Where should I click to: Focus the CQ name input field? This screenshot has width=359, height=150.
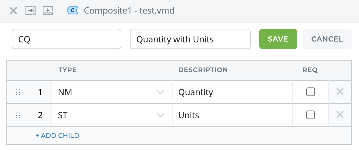point(67,39)
